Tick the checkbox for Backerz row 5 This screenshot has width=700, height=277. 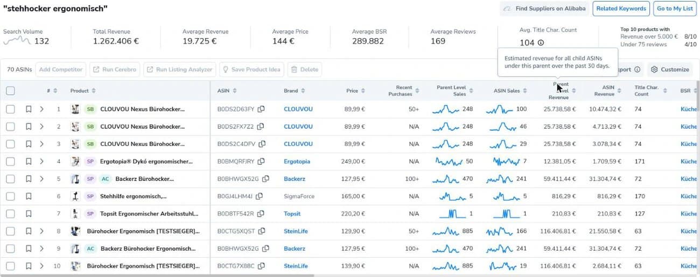(10, 179)
